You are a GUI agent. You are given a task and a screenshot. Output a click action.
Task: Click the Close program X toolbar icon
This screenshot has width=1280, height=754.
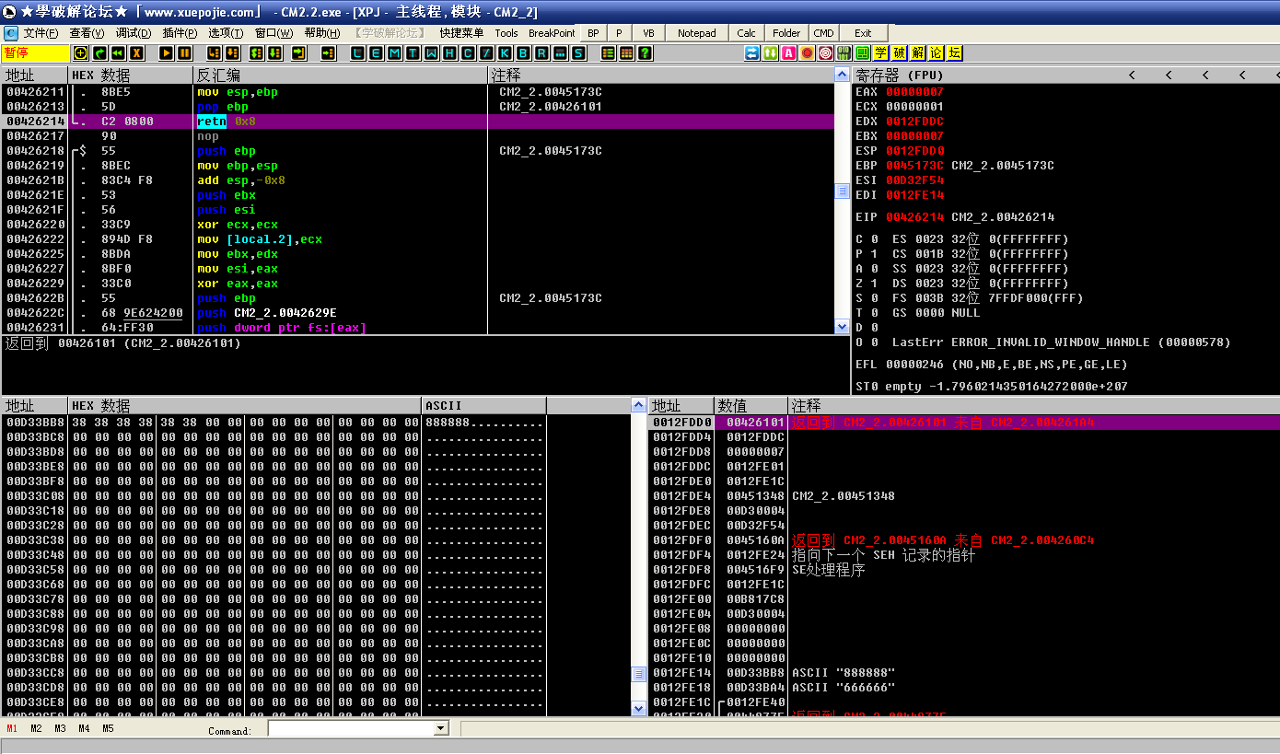click(136, 53)
